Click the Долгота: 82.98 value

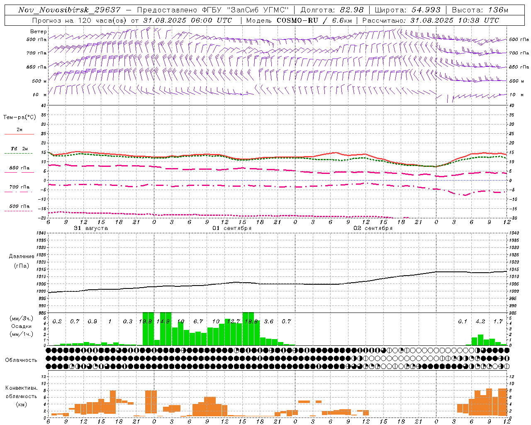(x=332, y=10)
